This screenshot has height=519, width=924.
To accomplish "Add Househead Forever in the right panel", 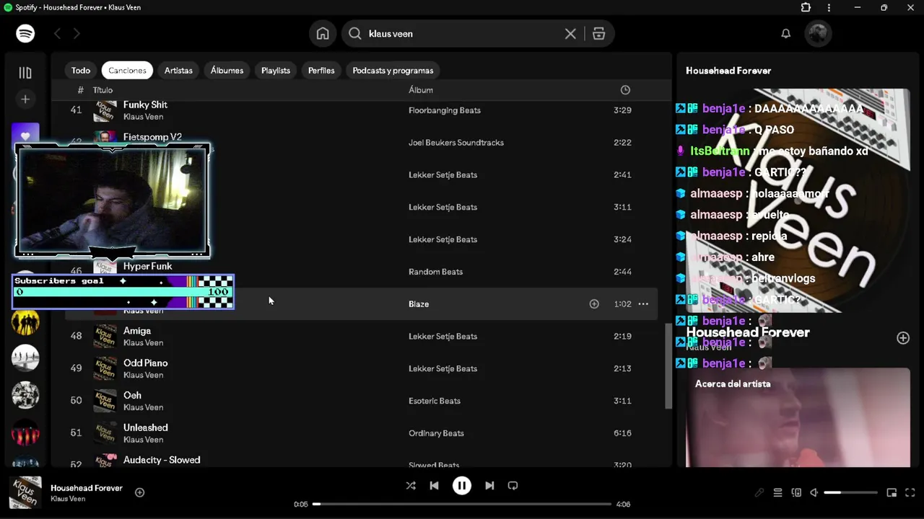I will [903, 337].
